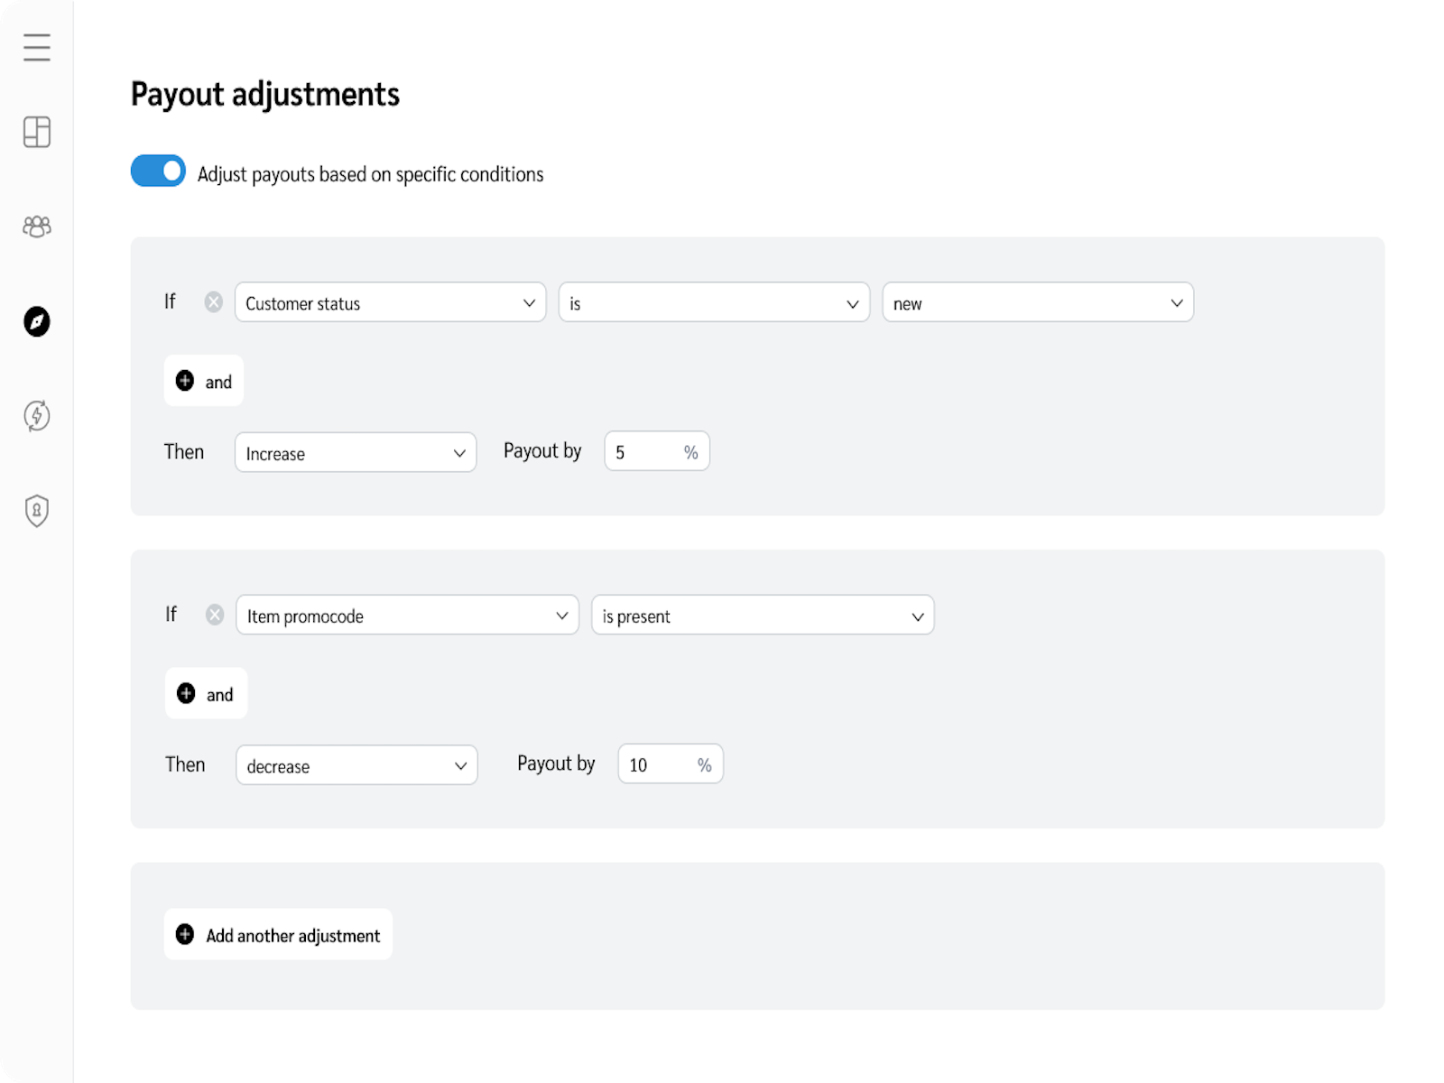Remove the Item promocode condition
The width and height of the screenshot is (1444, 1083).
pos(215,615)
